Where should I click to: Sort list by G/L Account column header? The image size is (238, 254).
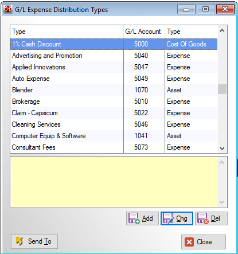[x=144, y=32]
